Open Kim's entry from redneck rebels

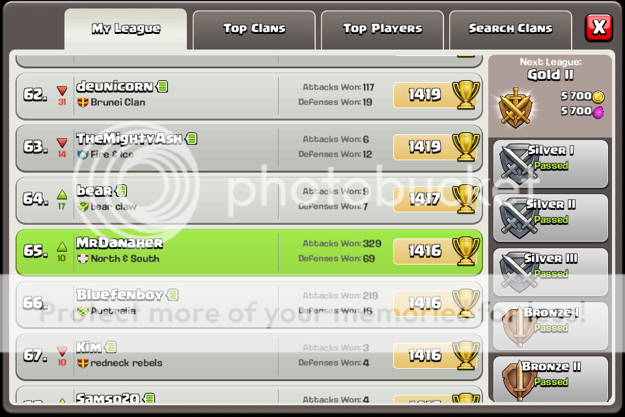tap(249, 357)
